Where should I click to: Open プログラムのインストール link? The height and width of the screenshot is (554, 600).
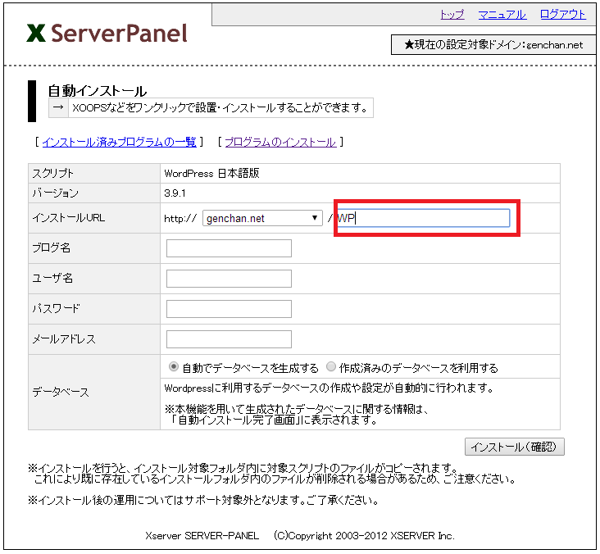coord(280,142)
